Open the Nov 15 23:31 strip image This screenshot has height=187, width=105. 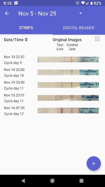(68, 98)
